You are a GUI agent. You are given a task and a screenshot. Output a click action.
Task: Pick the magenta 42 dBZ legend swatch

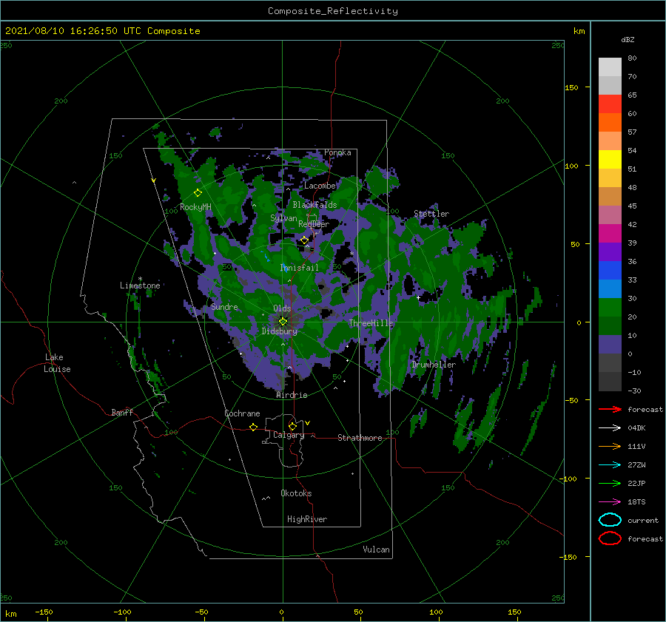(x=610, y=233)
